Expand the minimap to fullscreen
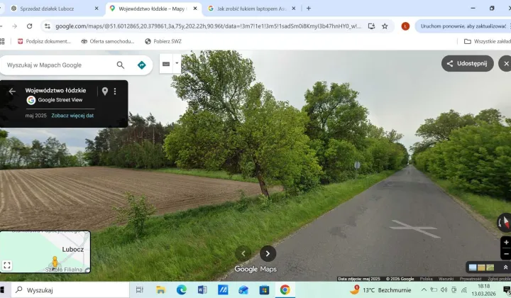The height and width of the screenshot is (298, 511). click(7, 265)
